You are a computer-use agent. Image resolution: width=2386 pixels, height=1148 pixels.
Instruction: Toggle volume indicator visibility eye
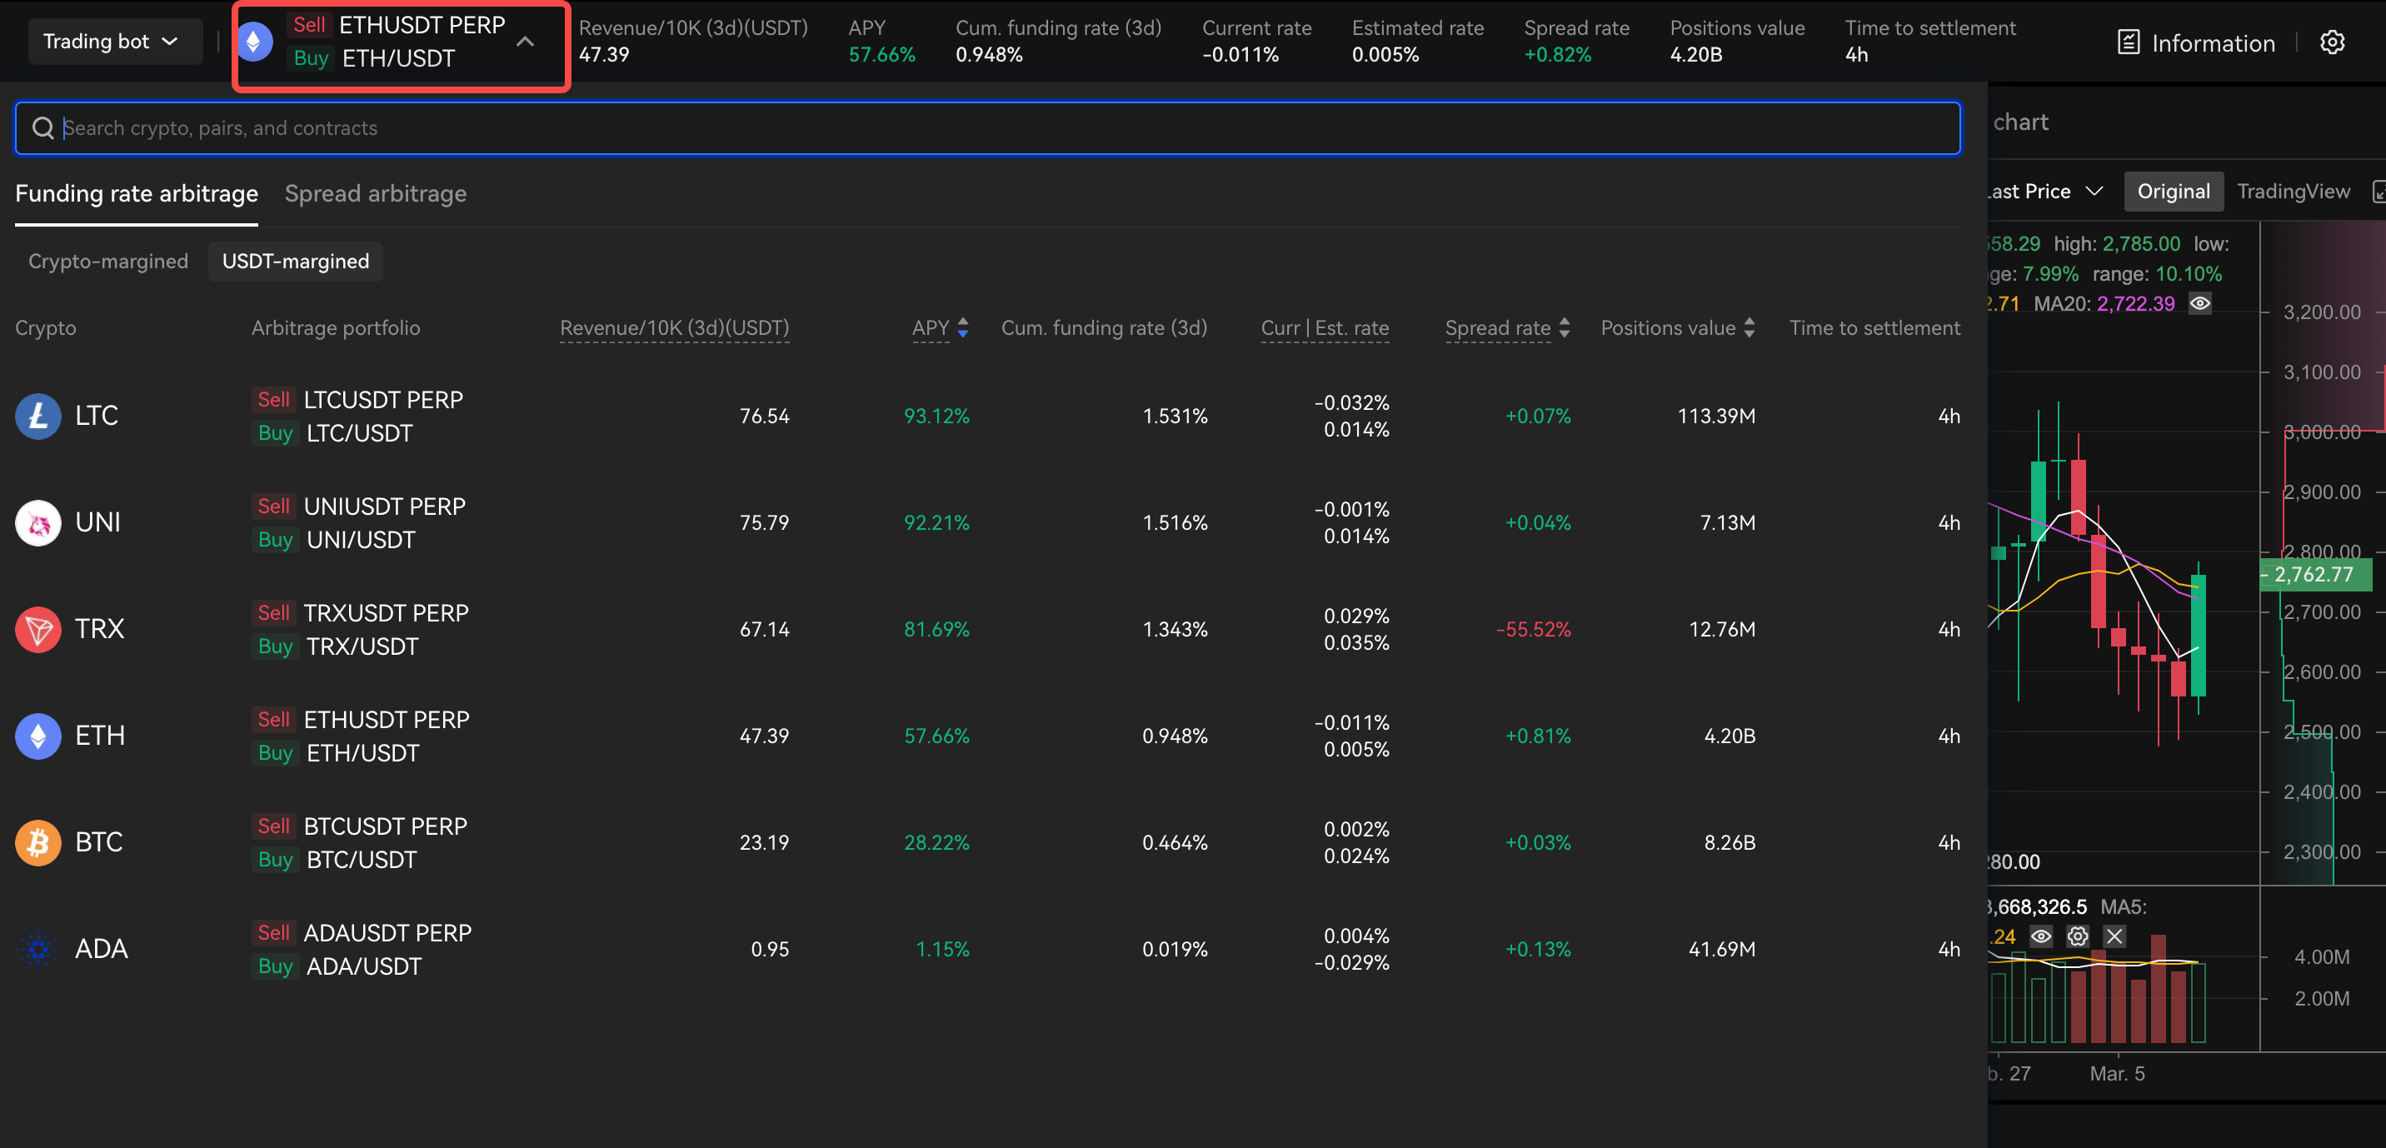[x=2040, y=936]
